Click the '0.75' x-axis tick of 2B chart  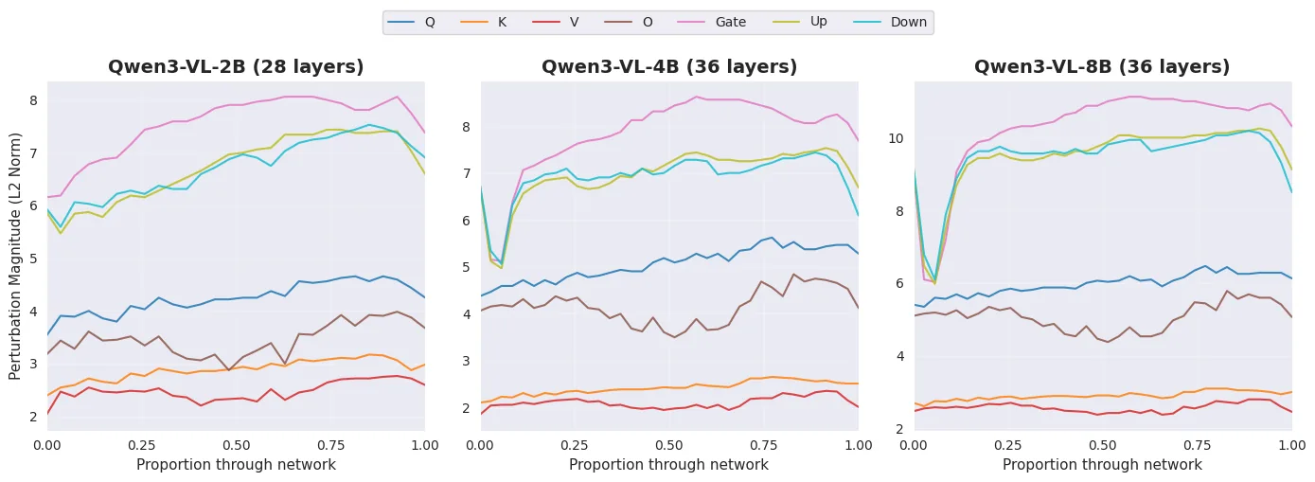(x=330, y=444)
